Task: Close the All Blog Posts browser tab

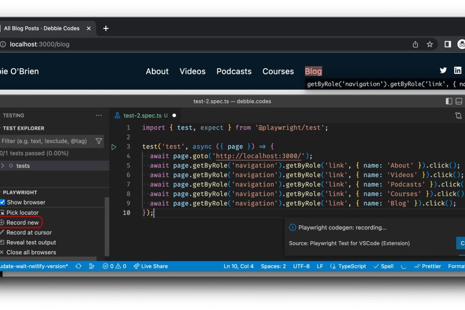Action: [x=89, y=28]
